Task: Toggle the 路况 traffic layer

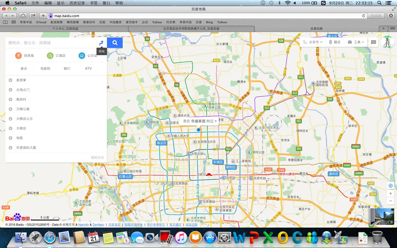Action: (335, 42)
